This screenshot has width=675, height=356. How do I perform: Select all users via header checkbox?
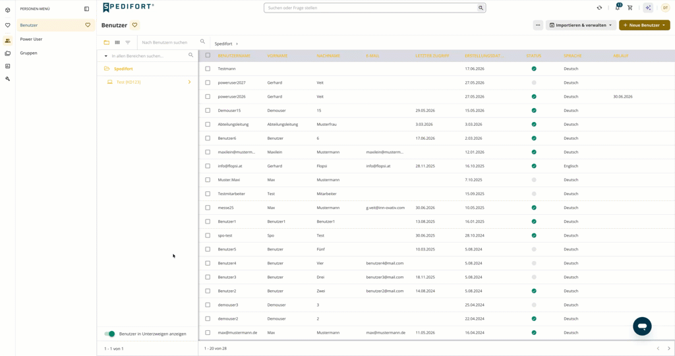coord(208,55)
